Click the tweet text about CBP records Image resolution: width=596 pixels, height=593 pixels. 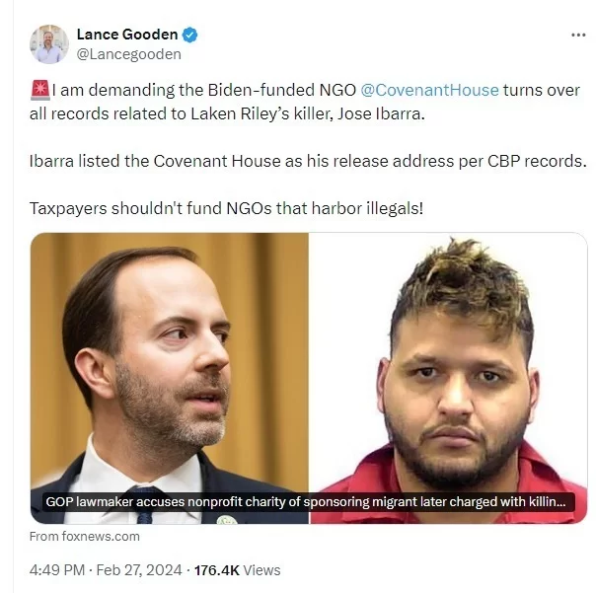(x=308, y=161)
